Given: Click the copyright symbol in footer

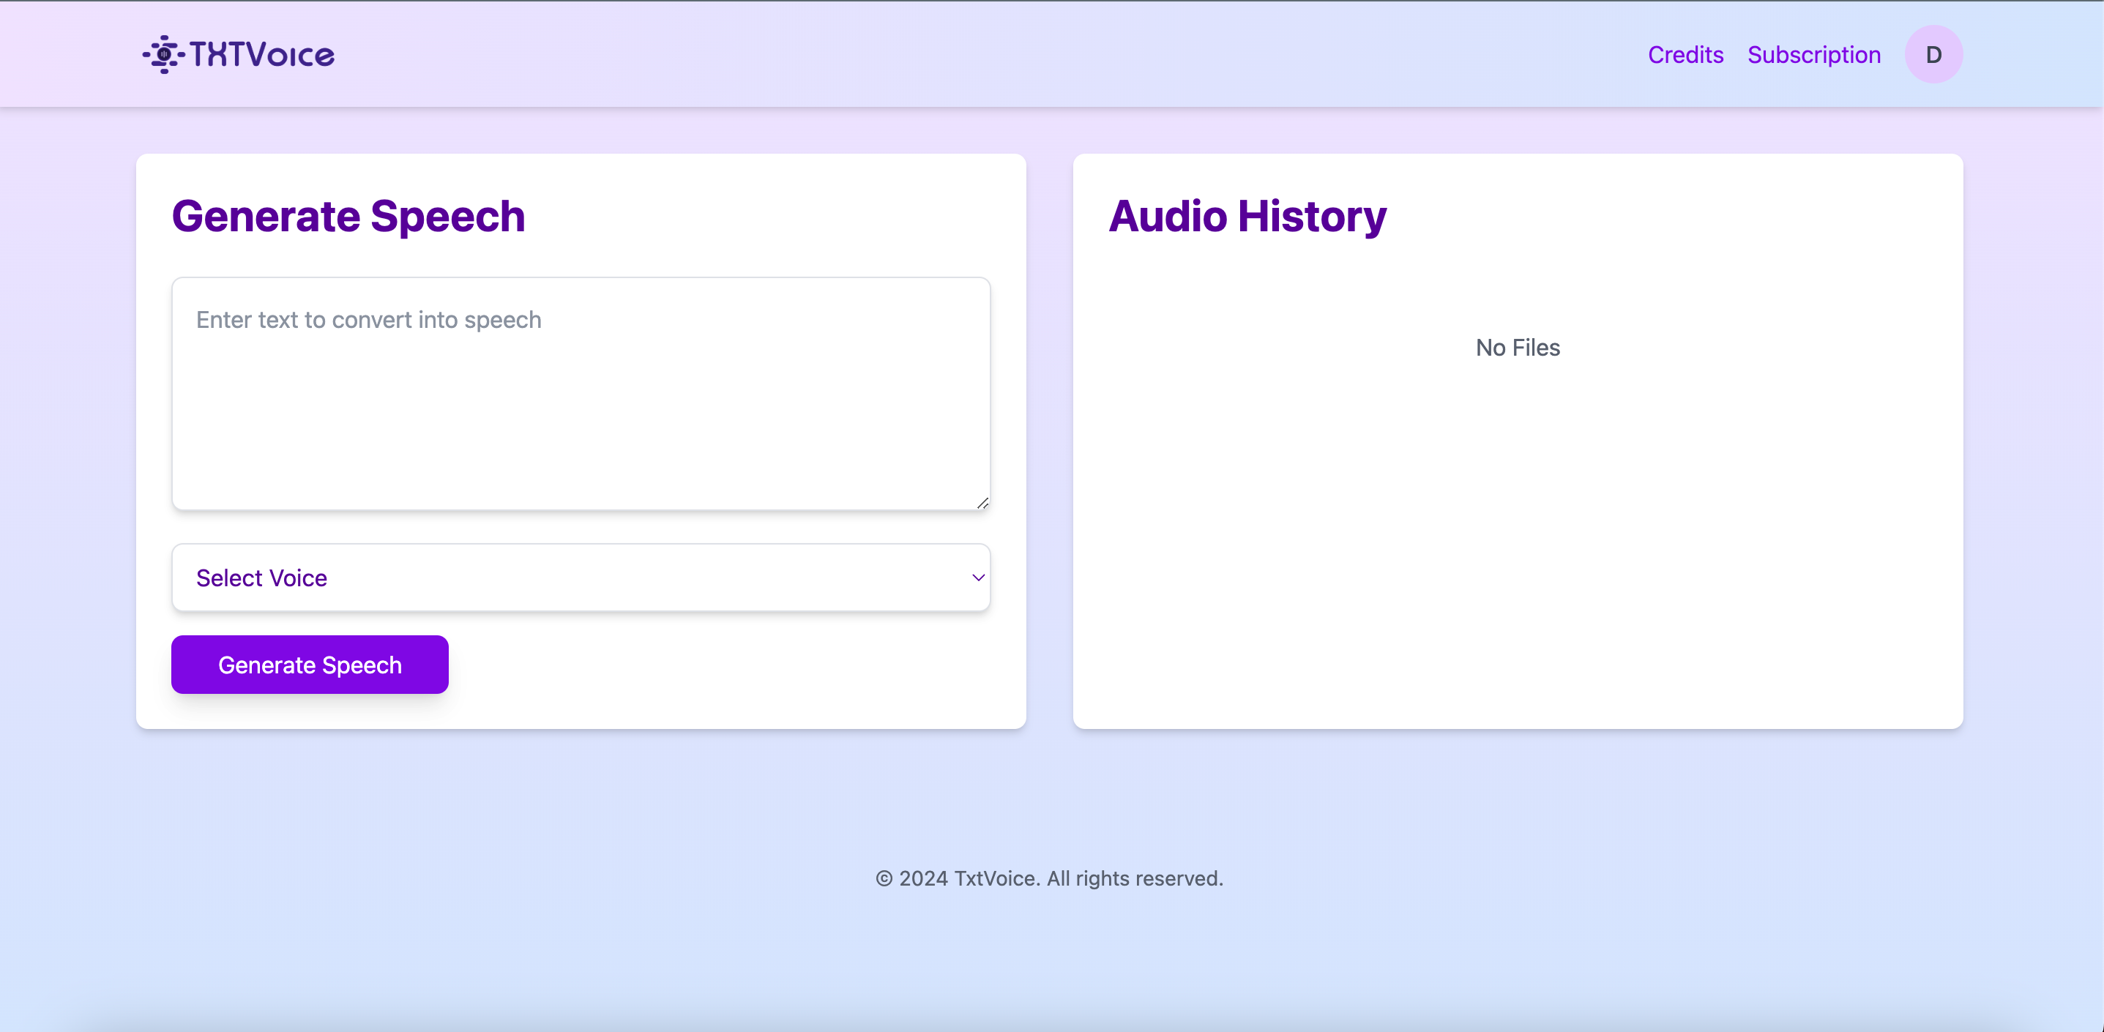Looking at the screenshot, I should click(884, 878).
